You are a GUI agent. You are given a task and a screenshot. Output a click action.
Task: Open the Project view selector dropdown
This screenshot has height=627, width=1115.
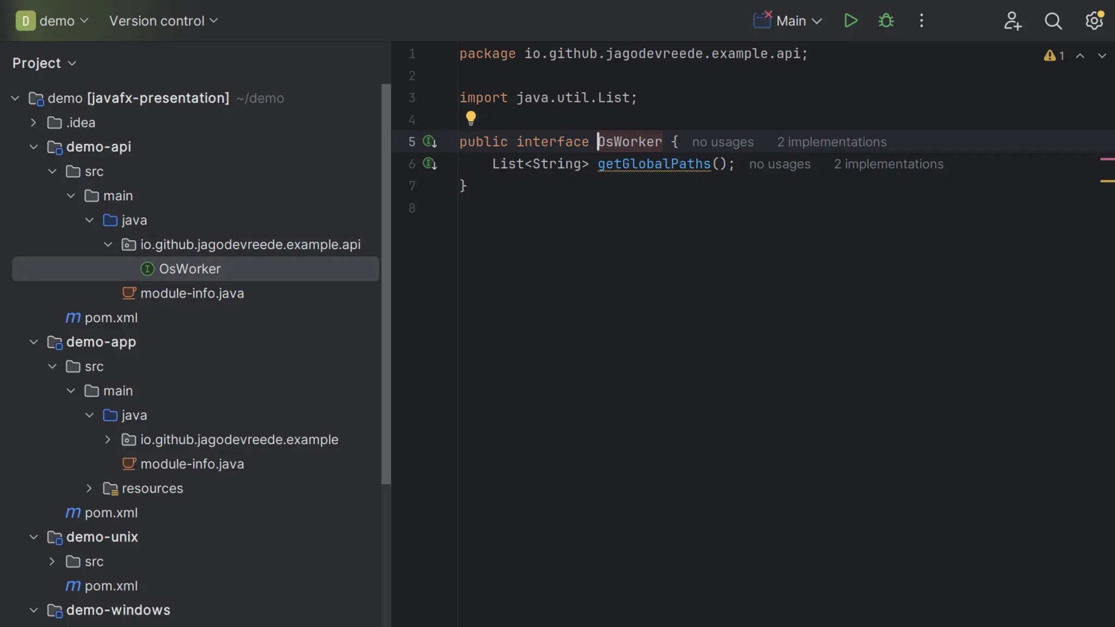coord(44,63)
